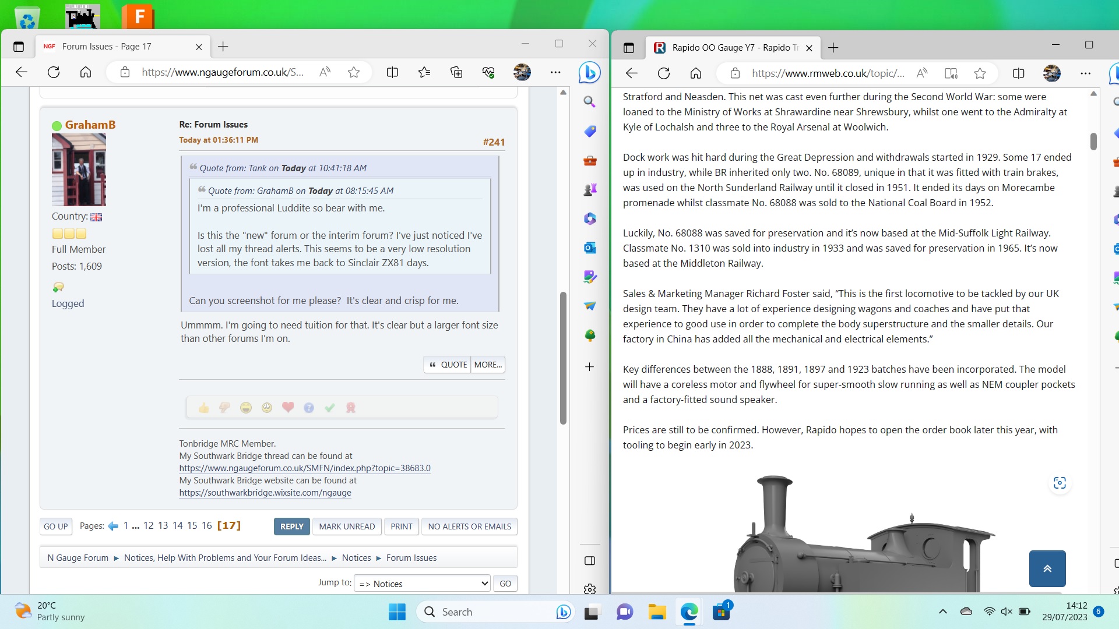Click Notices in the breadcrumb trail
The width and height of the screenshot is (1119, 629).
pyautogui.click(x=356, y=558)
